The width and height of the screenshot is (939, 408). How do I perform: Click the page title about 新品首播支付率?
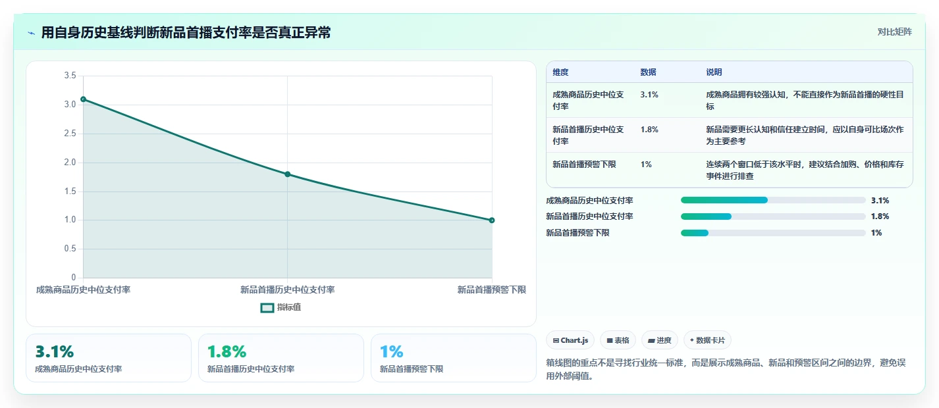186,33
